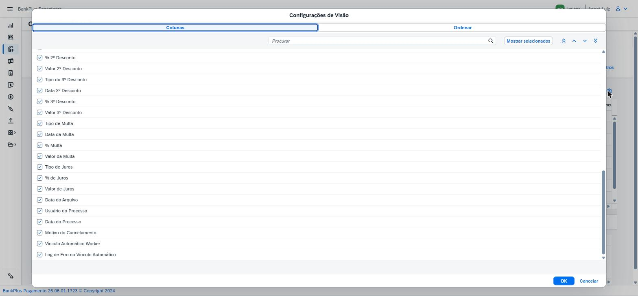Select the 'Data da Multa' row label
The height and width of the screenshot is (296, 638).
tap(59, 134)
